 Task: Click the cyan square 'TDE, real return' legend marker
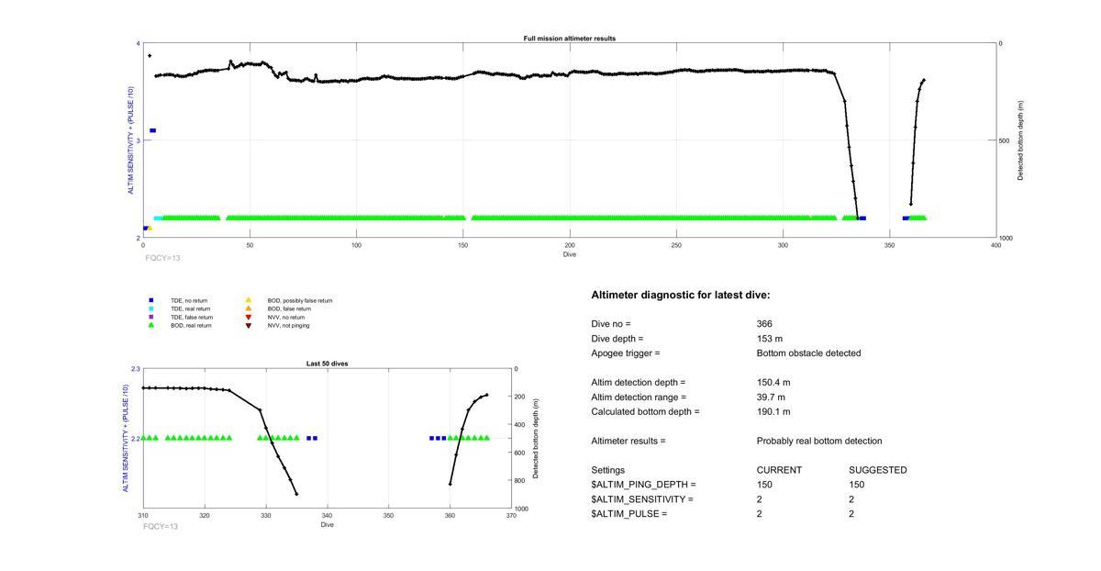(151, 308)
